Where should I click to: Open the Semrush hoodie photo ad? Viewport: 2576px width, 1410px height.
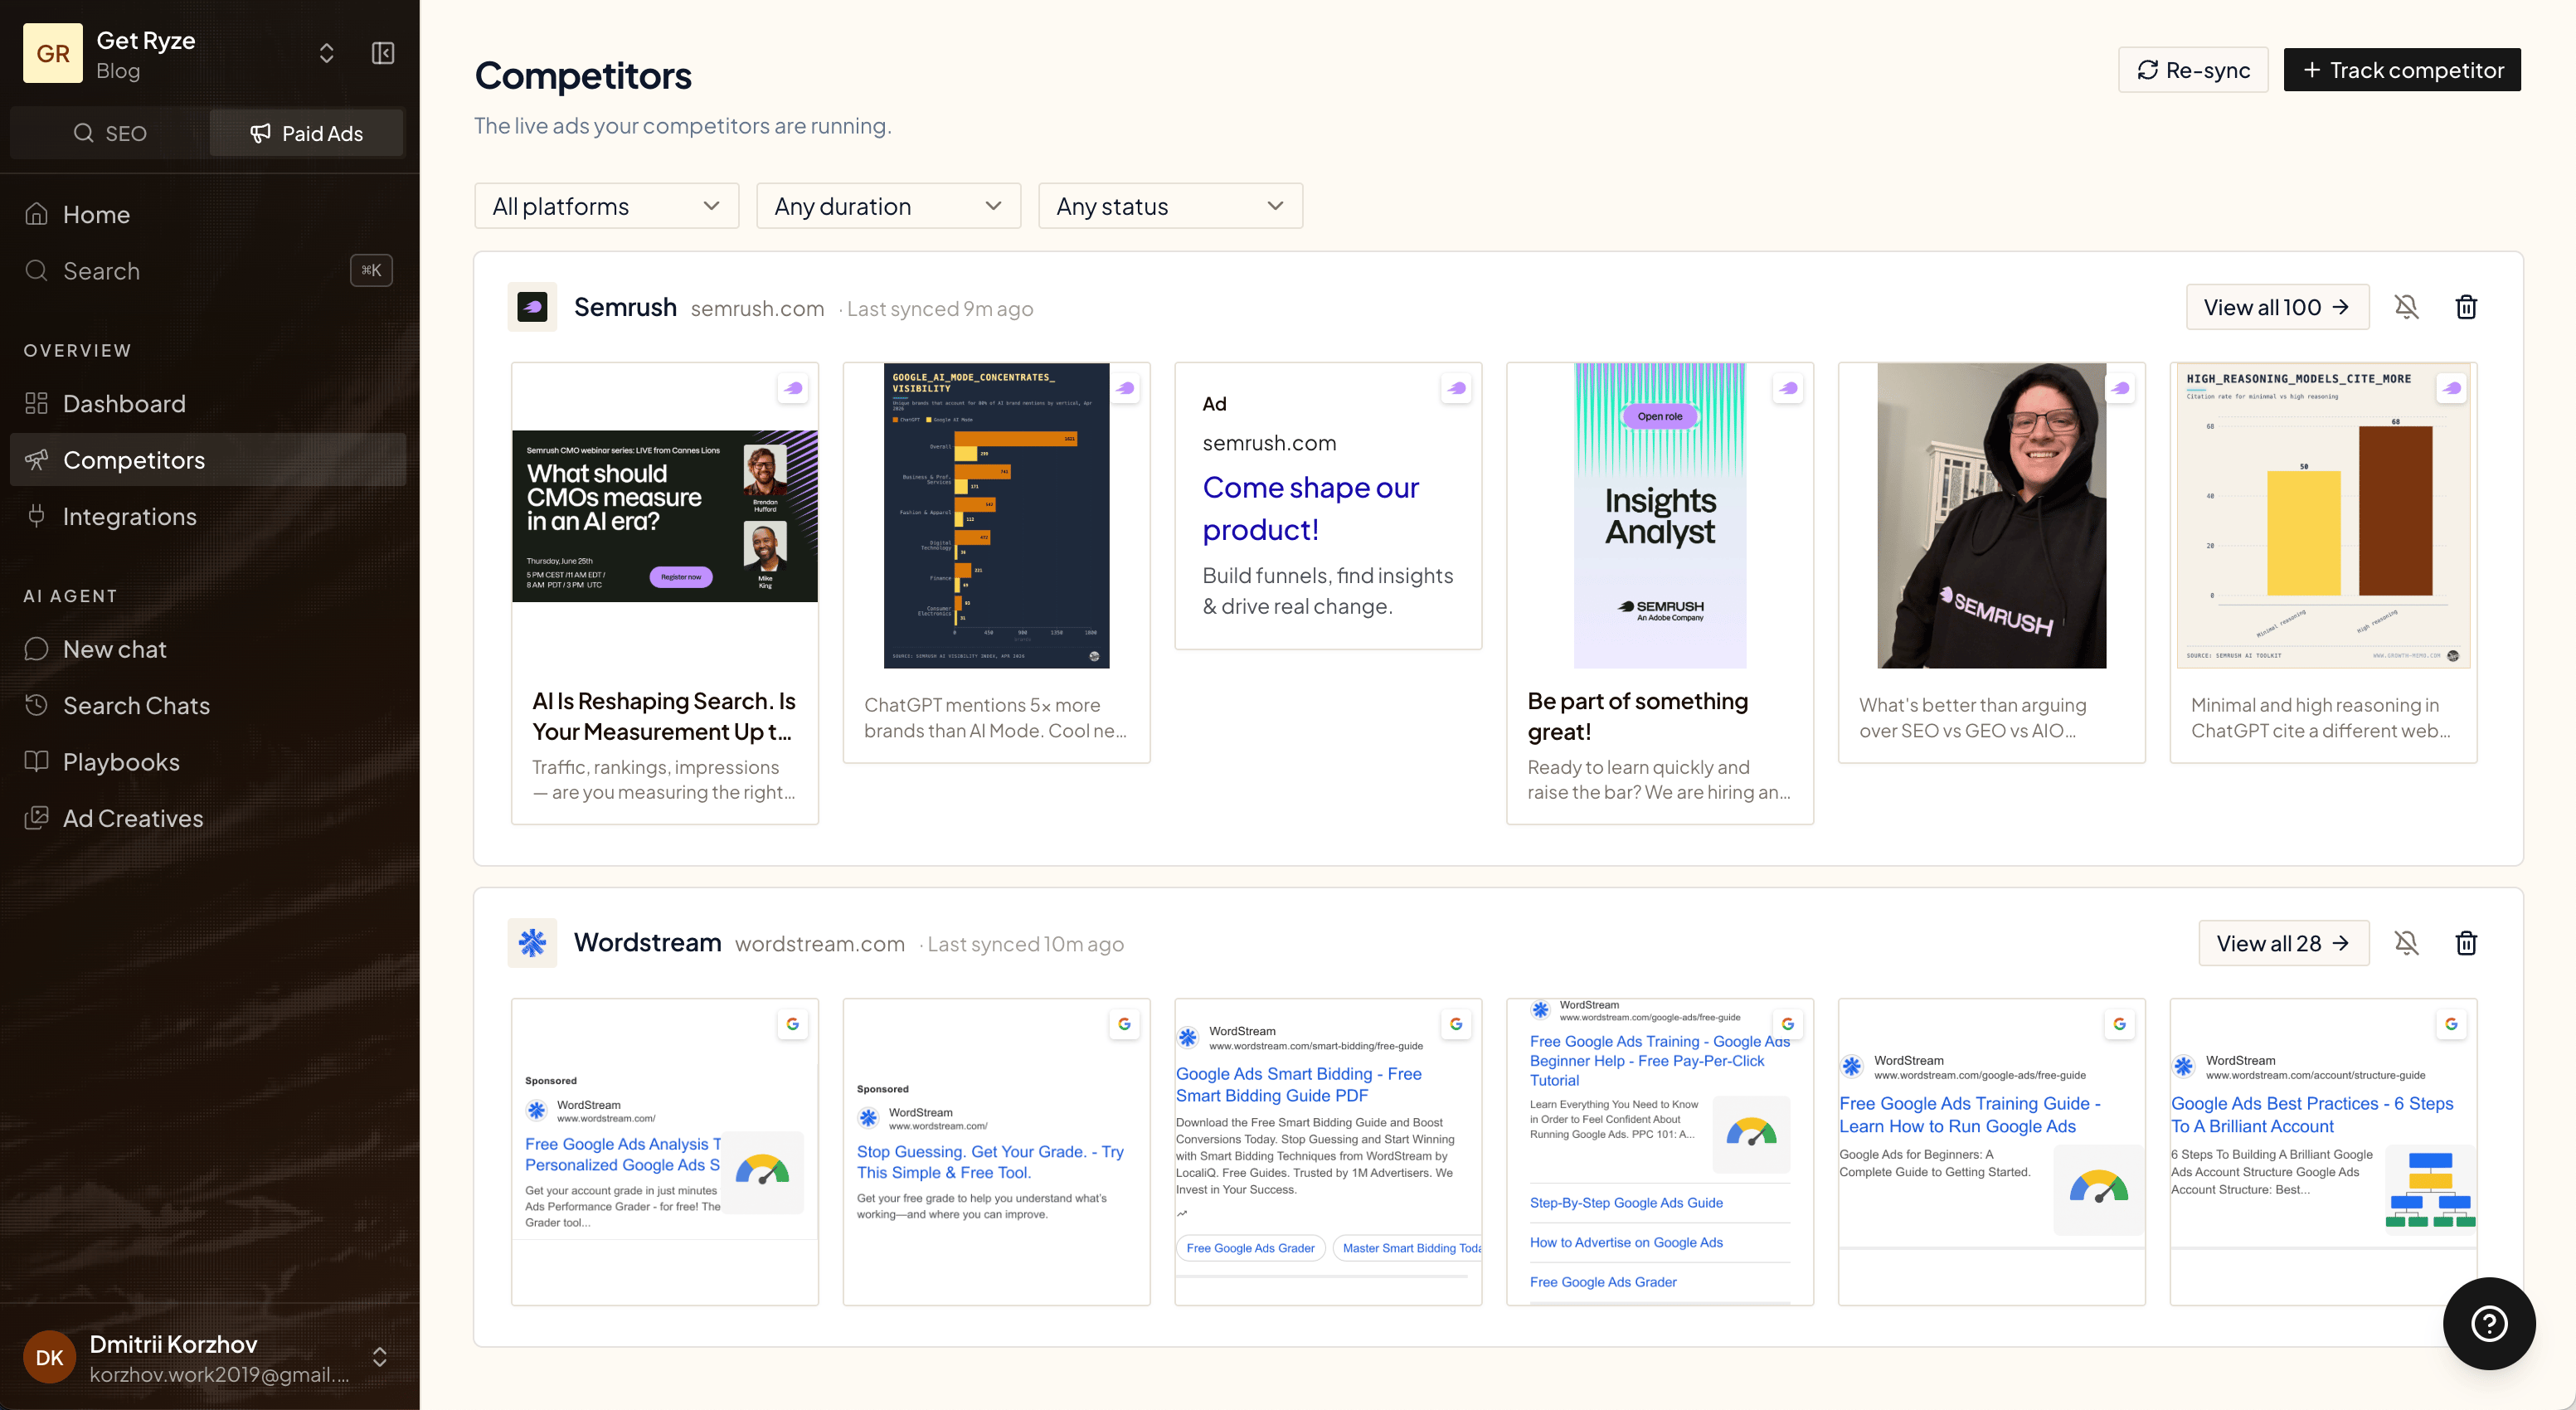1991,562
